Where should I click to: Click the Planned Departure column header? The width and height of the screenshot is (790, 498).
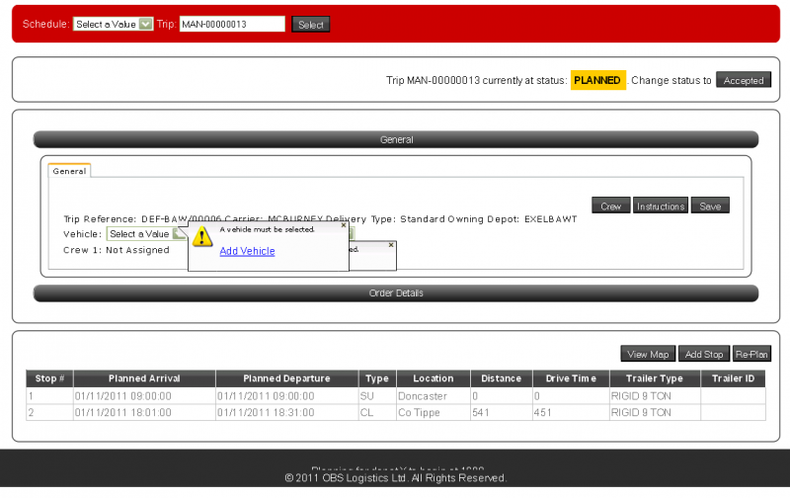pos(286,378)
